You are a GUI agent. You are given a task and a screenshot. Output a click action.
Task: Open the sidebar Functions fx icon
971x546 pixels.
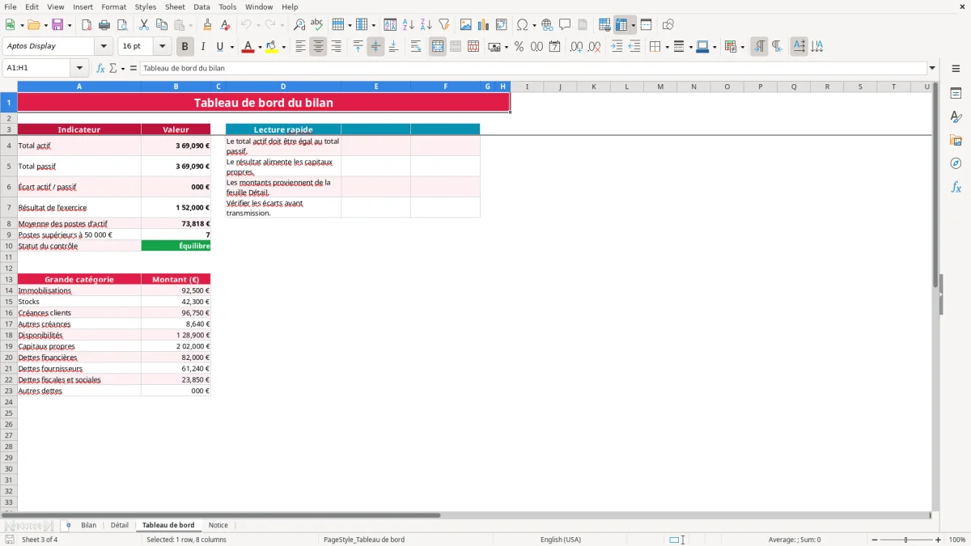956,188
